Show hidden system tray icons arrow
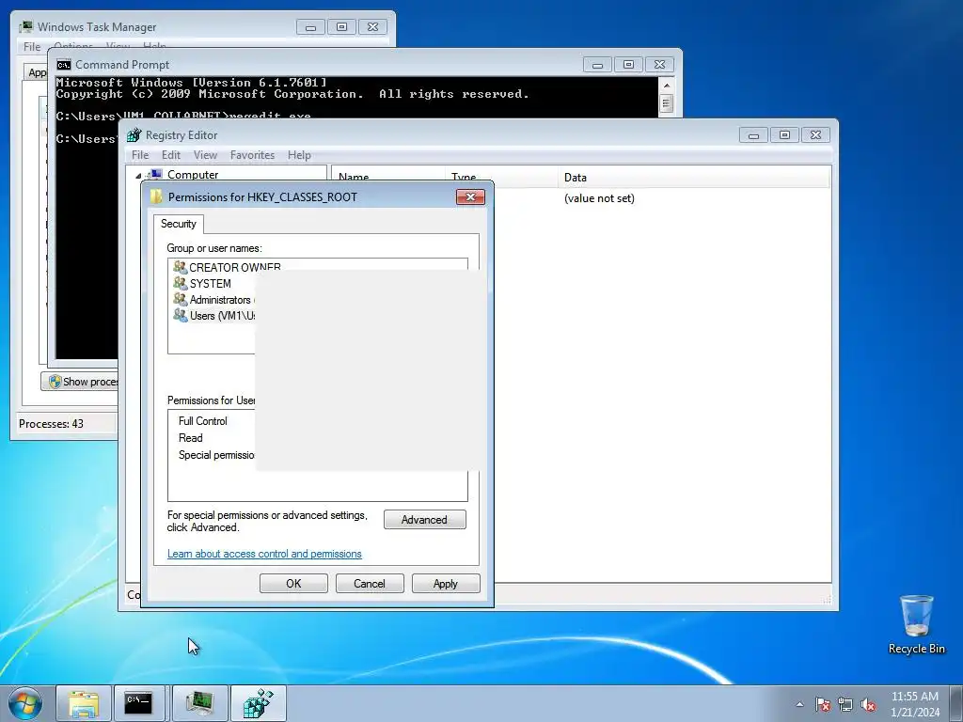963x722 pixels. tap(799, 704)
